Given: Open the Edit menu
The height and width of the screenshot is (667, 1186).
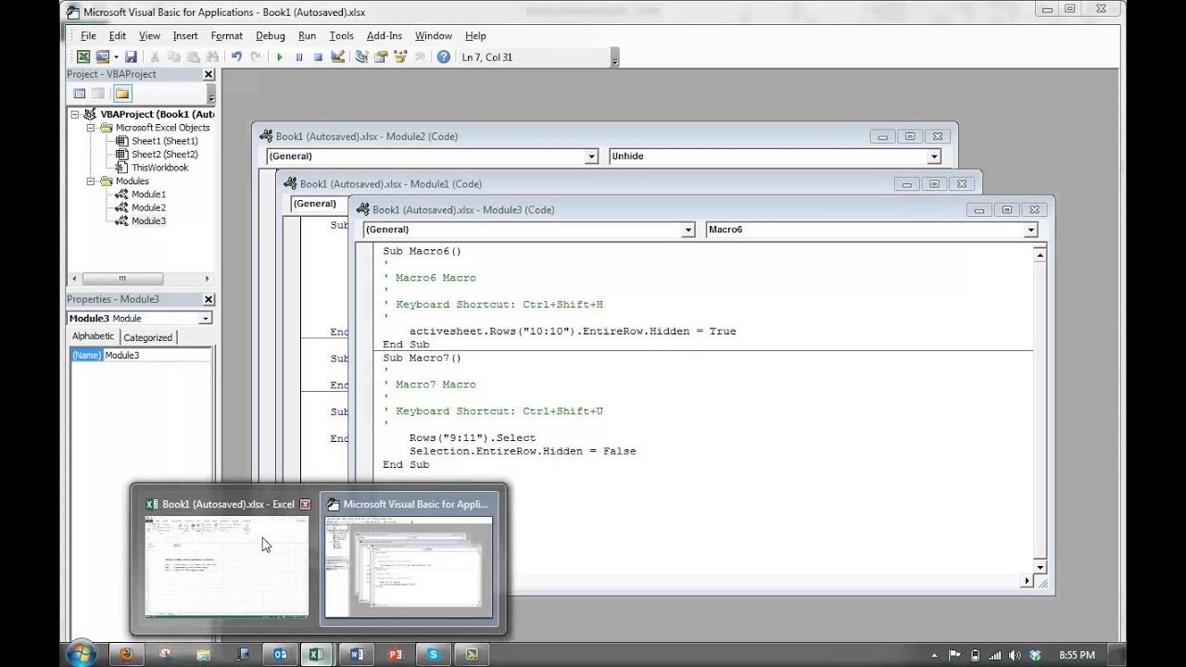Looking at the screenshot, I should (118, 36).
